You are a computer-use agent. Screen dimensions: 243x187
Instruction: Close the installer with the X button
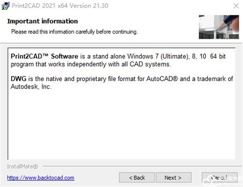(x=234, y=6)
